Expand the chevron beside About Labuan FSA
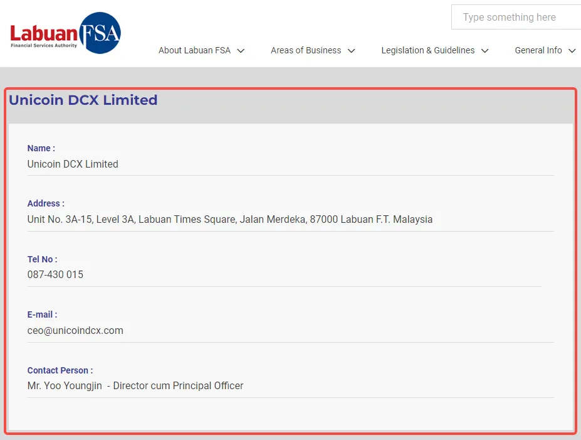581x440 pixels. tap(241, 51)
